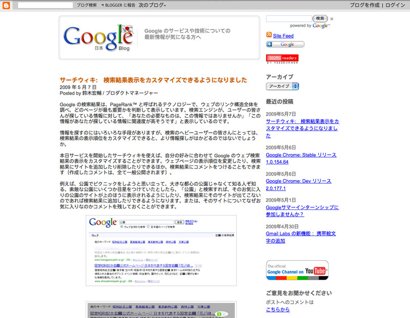Open Googleサマーインターンシップに参加しませんか link
This screenshot has height=318, width=410.
(302, 210)
